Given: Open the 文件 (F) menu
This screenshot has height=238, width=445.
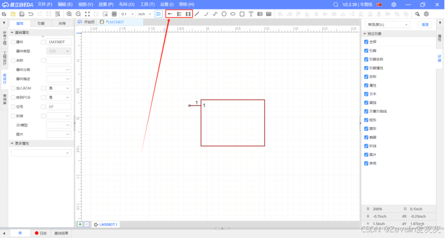Looking at the screenshot, I should click(45, 4).
